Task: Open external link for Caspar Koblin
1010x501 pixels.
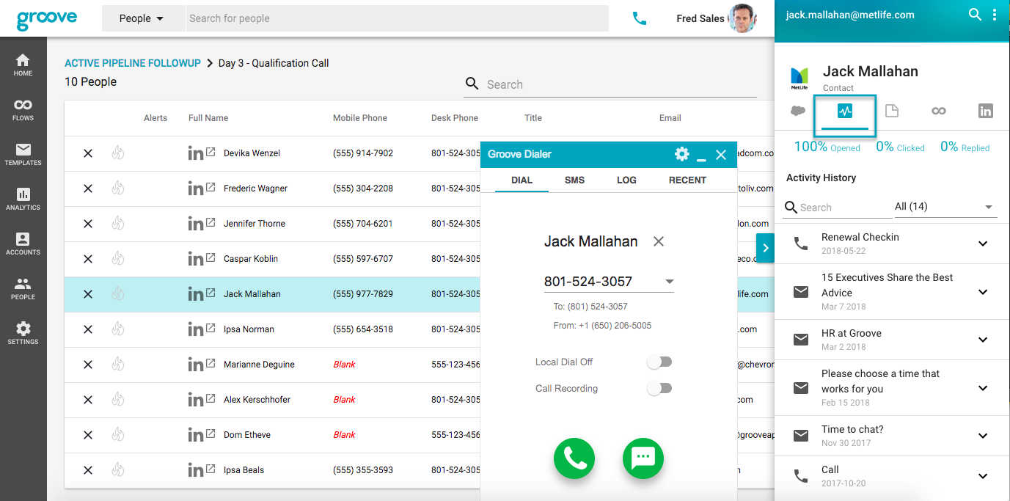Action: click(211, 258)
